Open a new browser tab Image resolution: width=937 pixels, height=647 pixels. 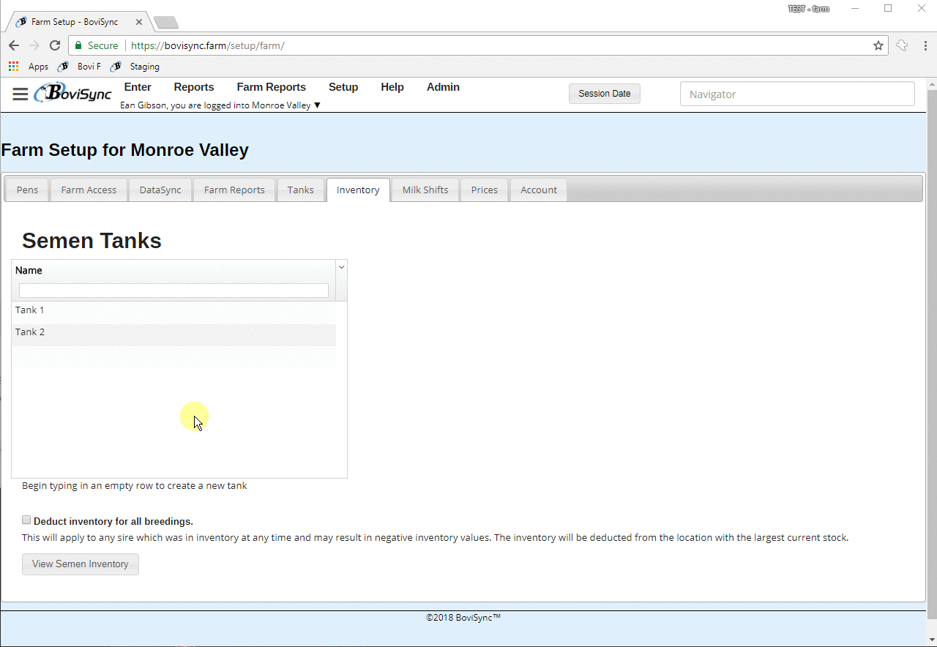tap(165, 23)
